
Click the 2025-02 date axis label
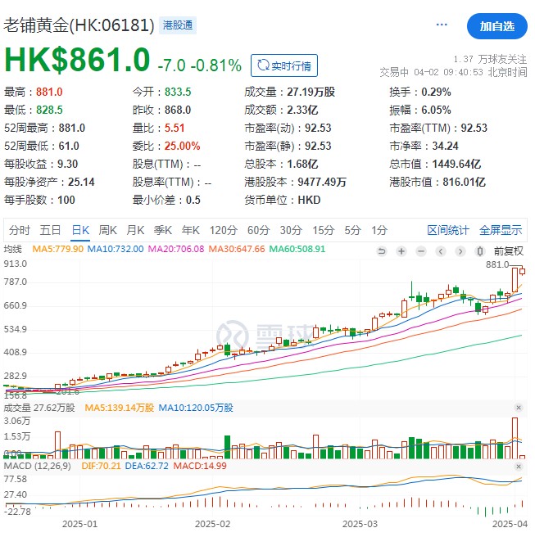click(212, 524)
